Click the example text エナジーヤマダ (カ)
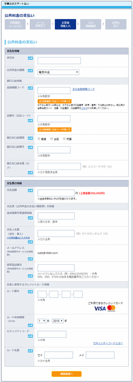The width and height of the screenshot is (133, 382). (x=97, y=166)
